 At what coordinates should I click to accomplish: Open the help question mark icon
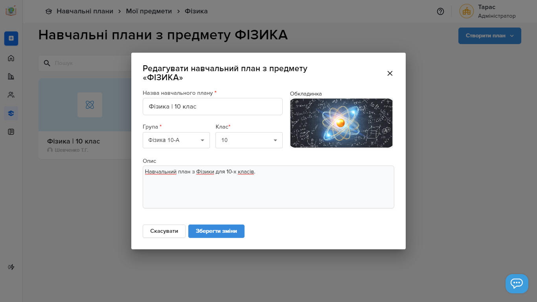440,11
